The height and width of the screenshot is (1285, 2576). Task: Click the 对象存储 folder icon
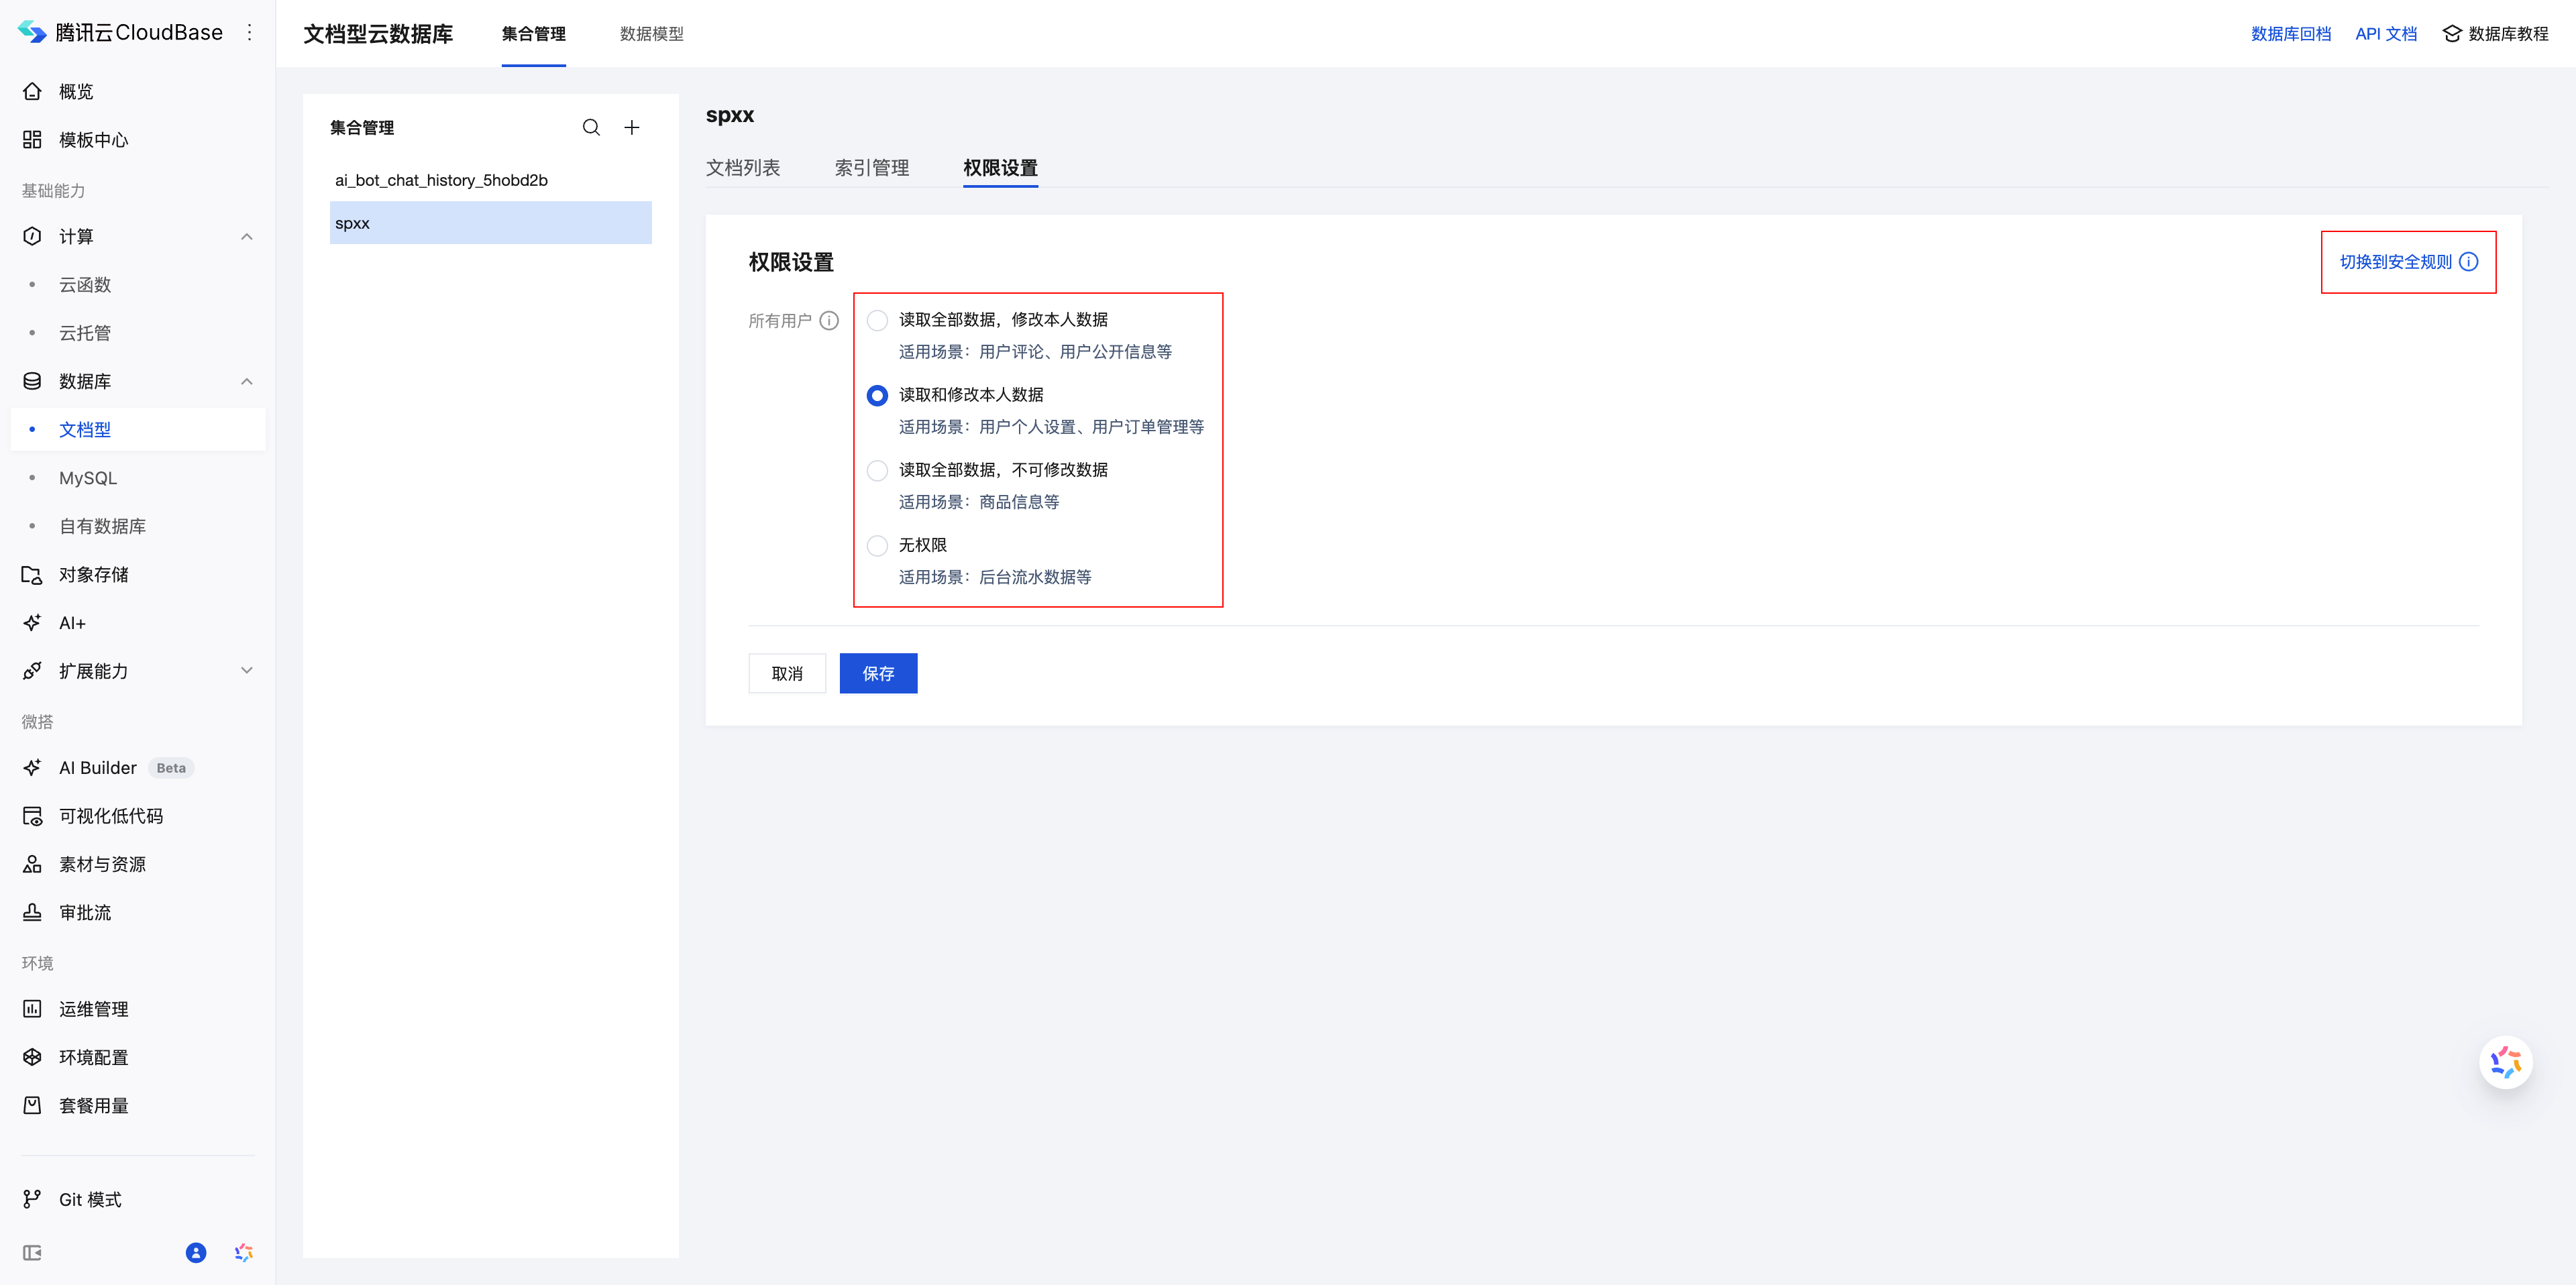[x=32, y=574]
